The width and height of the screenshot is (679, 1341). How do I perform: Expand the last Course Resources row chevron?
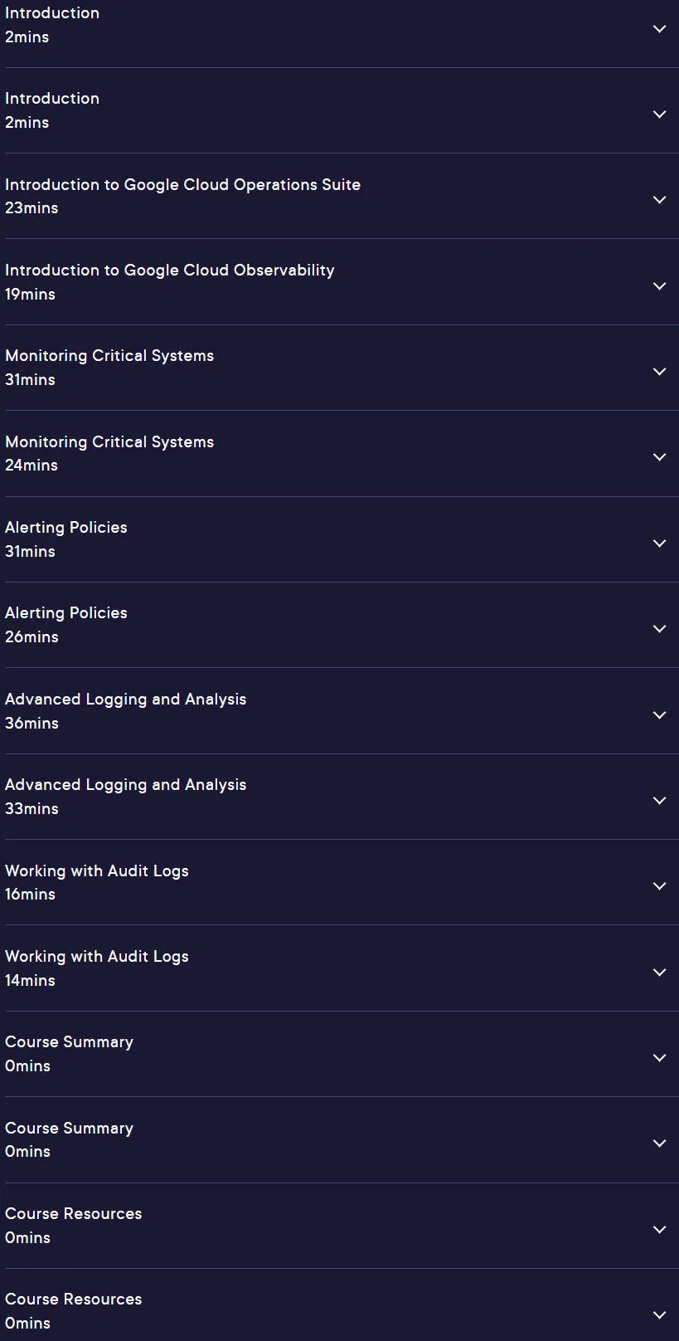click(659, 1315)
